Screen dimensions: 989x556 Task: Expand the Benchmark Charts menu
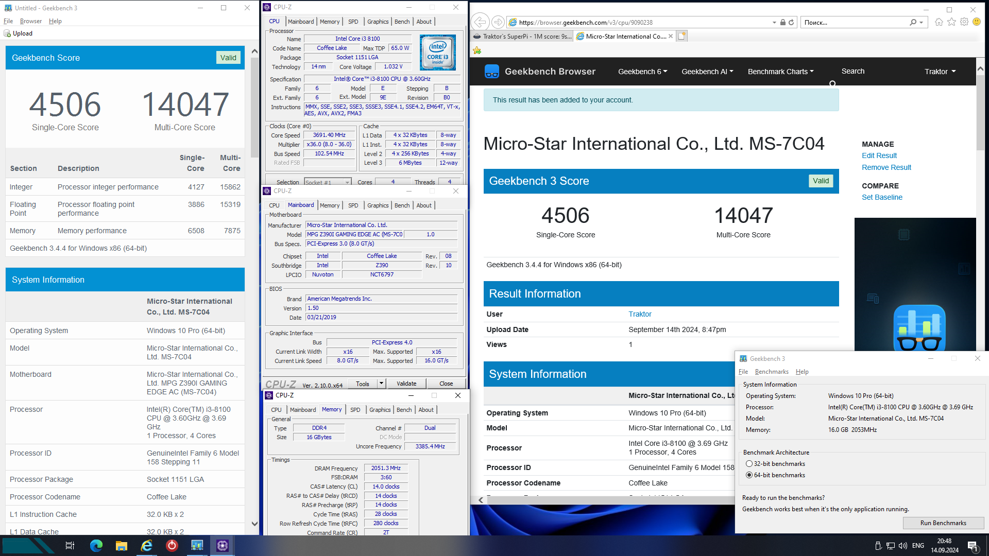coord(780,72)
